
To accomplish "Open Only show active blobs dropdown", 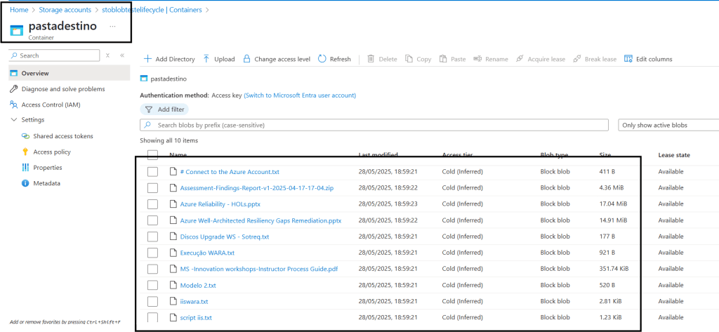I will coord(668,125).
